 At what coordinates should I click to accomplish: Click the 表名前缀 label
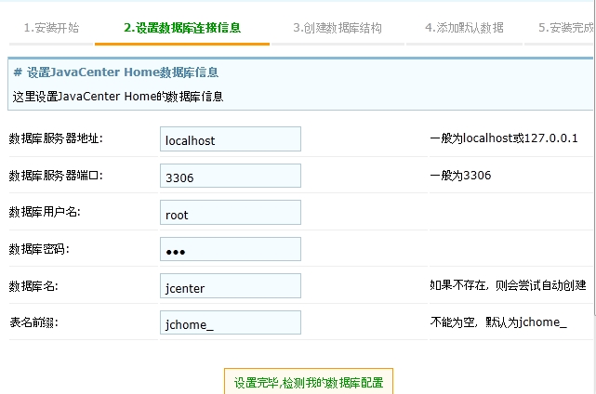33,322
